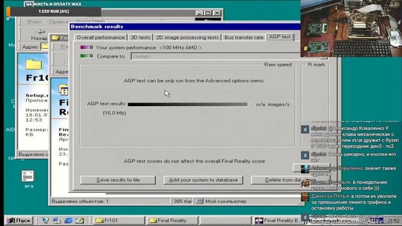Click the large Fr101 folder icon
The image size is (402, 226).
coord(33,65)
